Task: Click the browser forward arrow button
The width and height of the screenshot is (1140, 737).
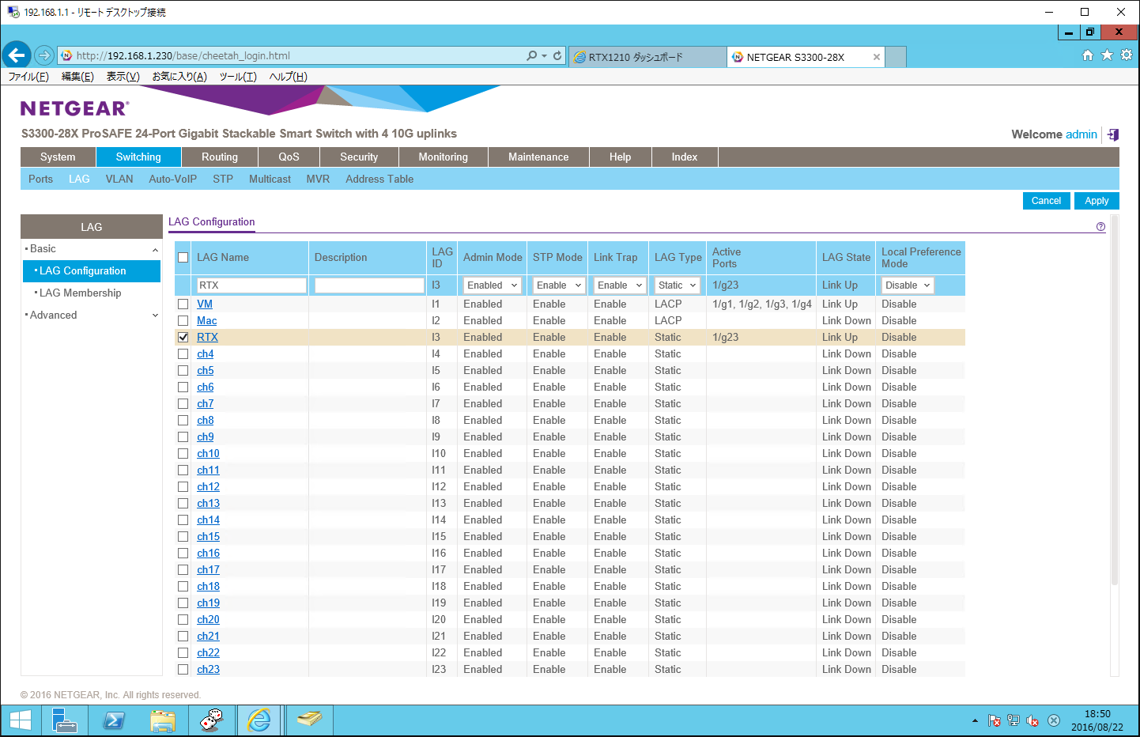Action: [44, 55]
